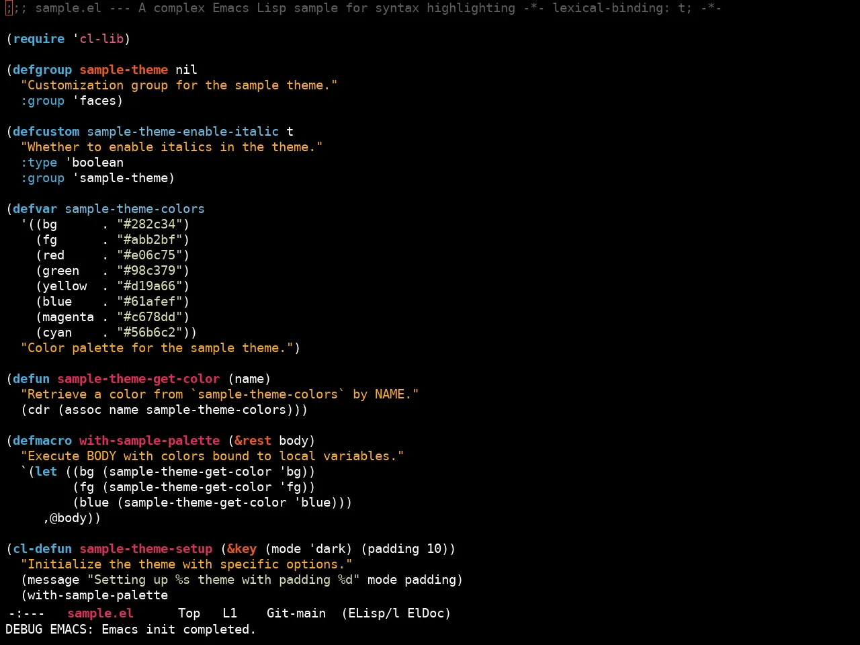Click the Git-main indicator in mode line
860x645 pixels.
click(x=296, y=613)
